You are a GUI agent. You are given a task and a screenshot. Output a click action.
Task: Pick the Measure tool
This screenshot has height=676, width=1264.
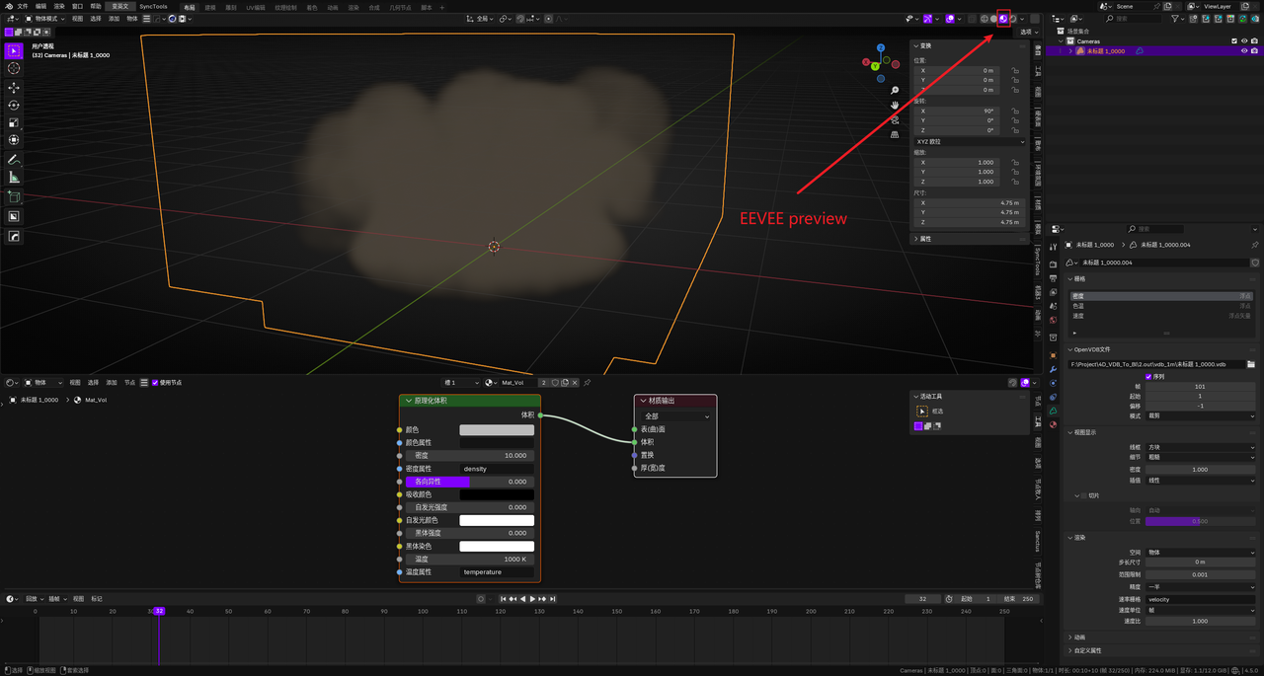14,178
